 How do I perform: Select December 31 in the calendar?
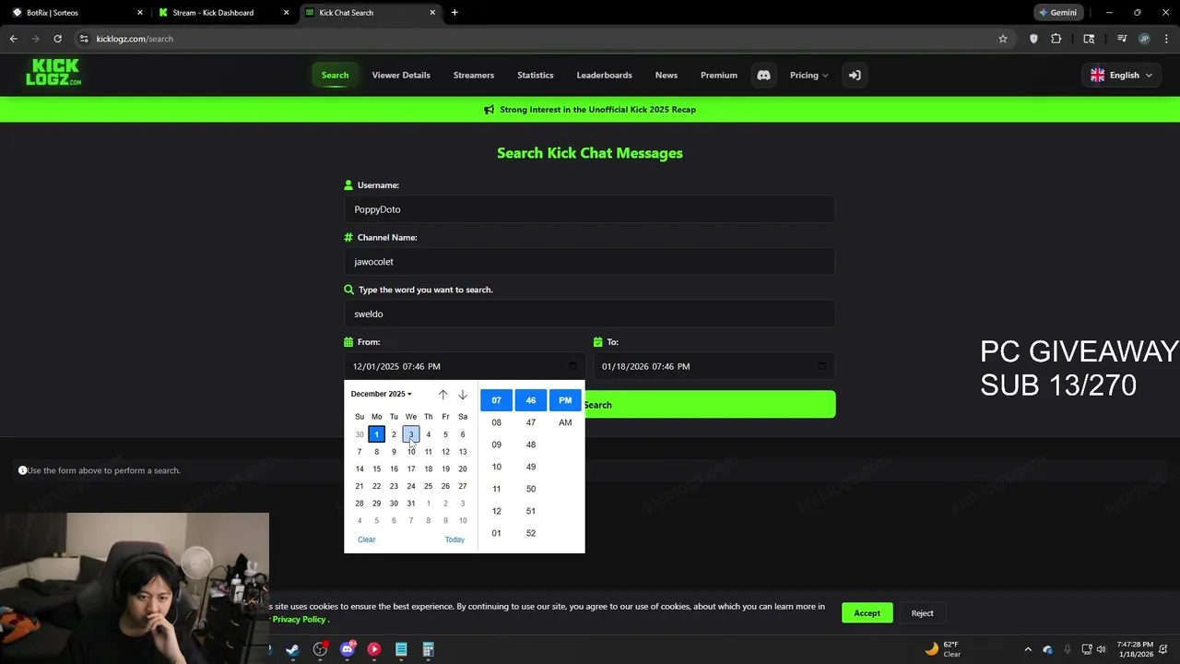point(411,504)
